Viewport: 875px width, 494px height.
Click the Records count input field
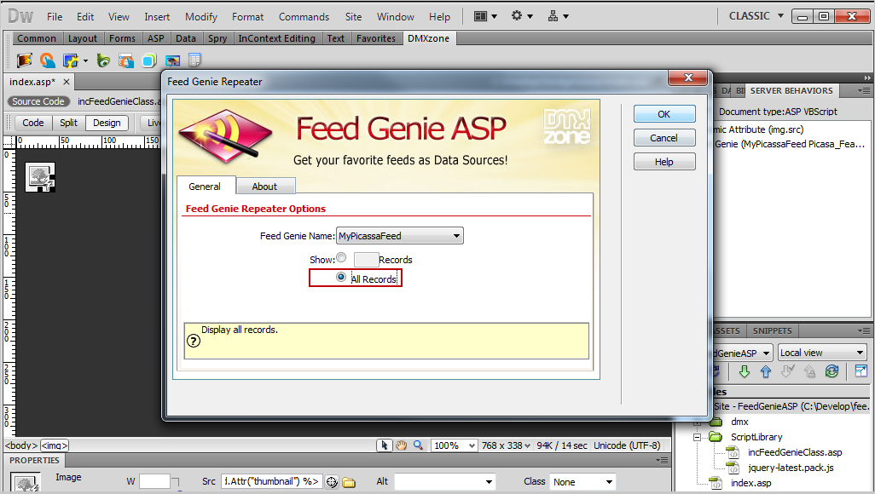coord(366,259)
